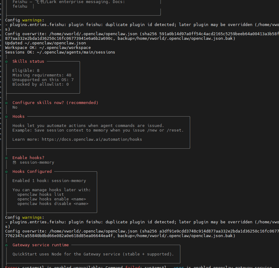The height and width of the screenshot is (268, 279).
Task: Click the diamond marker beside Gateway service runtime
Action: (x=6, y=245)
